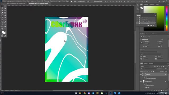The image size is (169, 95).
Task: Click the foreground color swatch in toolbox
Action: 3,32
